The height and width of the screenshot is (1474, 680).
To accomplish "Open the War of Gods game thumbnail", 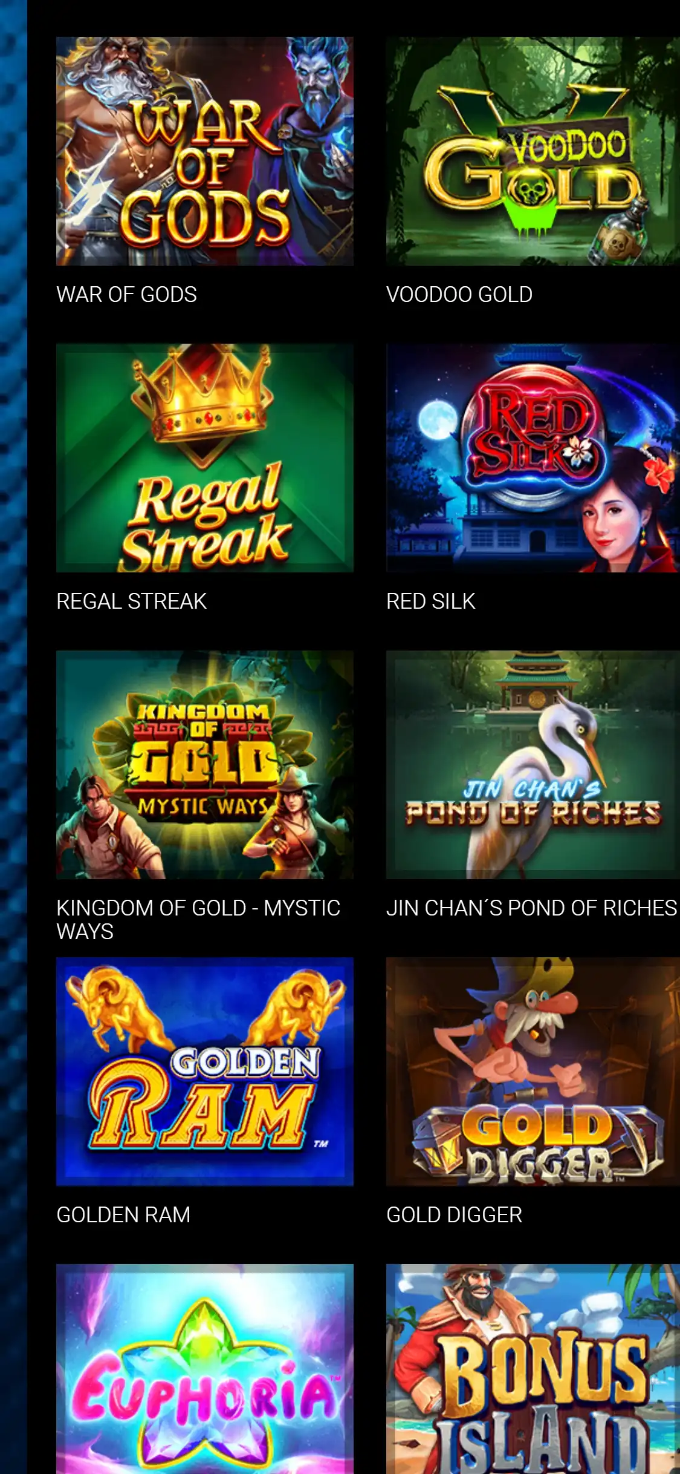I will click(205, 151).
